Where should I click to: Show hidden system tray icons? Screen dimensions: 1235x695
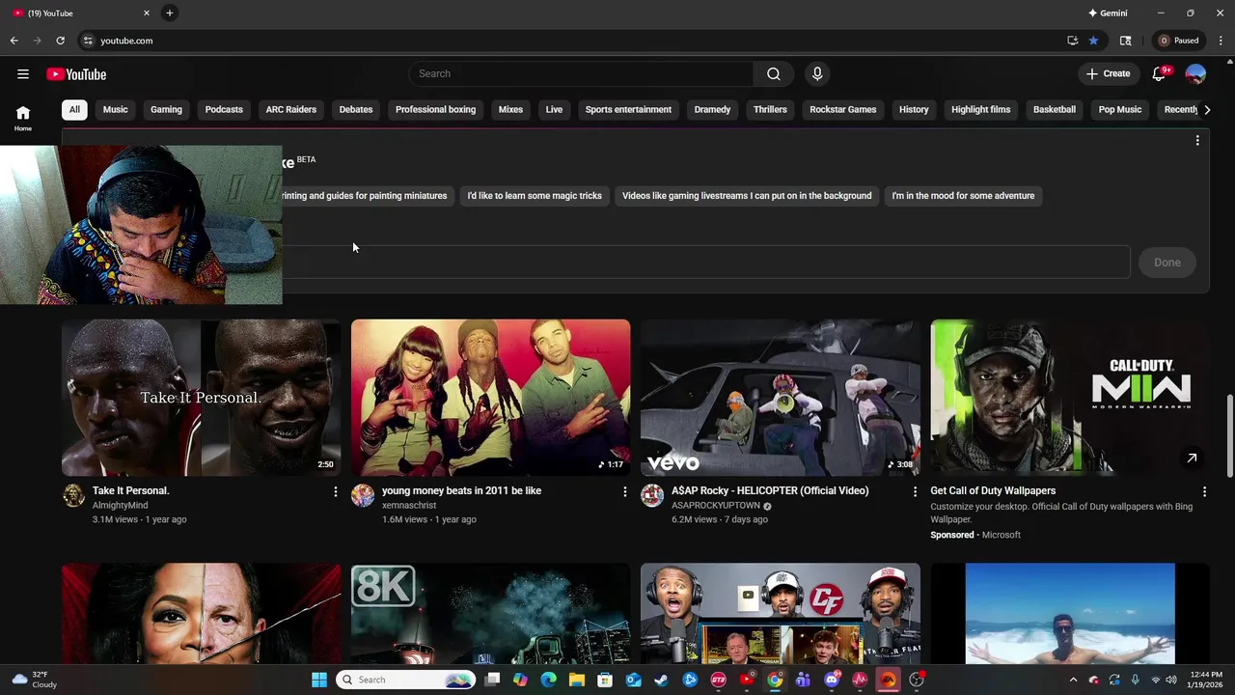pos(1073,680)
